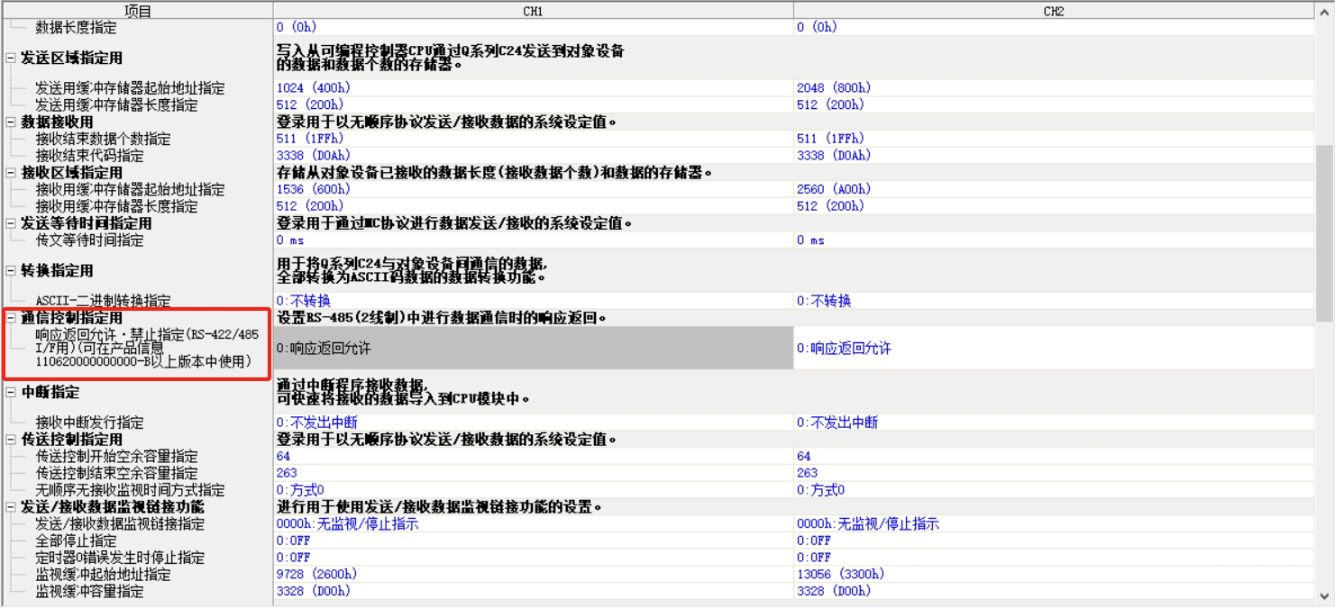The image size is (1335, 608).
Task: Edit CH2 接收用缓冲存储器起始地址 value 2560
Action: coord(1053,190)
